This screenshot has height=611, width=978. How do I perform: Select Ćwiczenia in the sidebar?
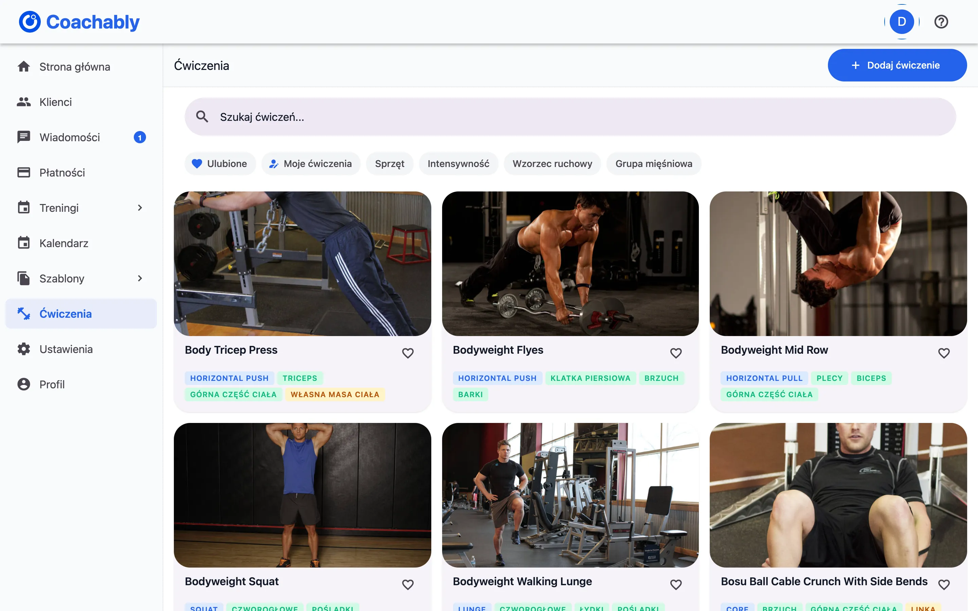click(x=81, y=314)
